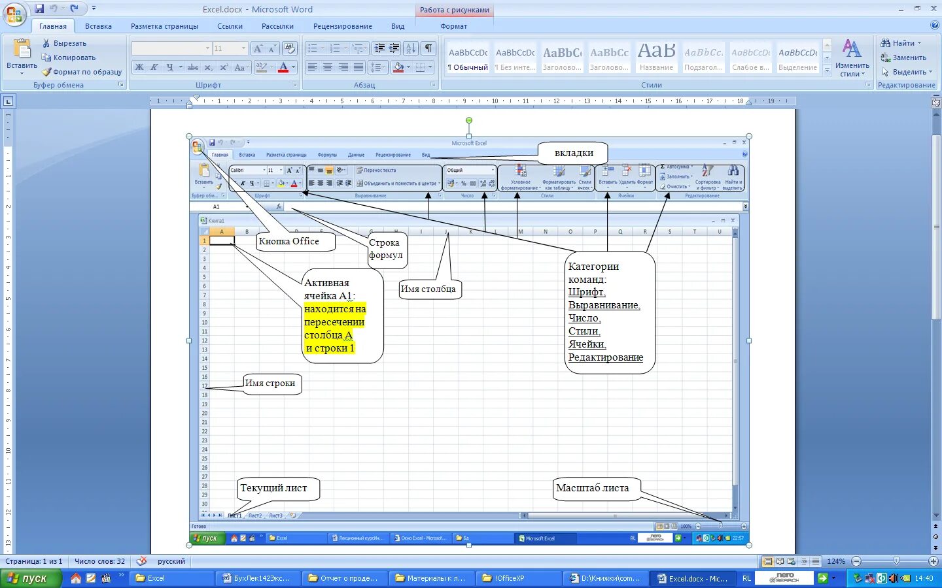Save the document from quick access toolbar

[39, 8]
